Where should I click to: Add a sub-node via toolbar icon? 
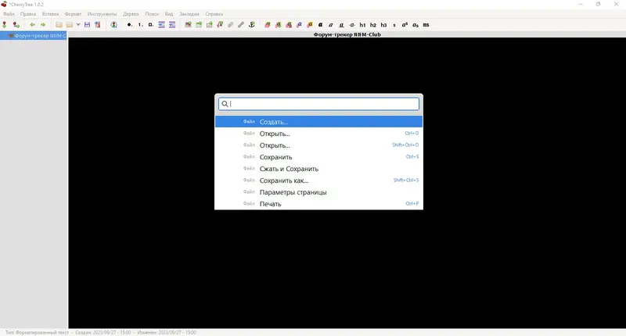pyautogui.click(x=16, y=25)
